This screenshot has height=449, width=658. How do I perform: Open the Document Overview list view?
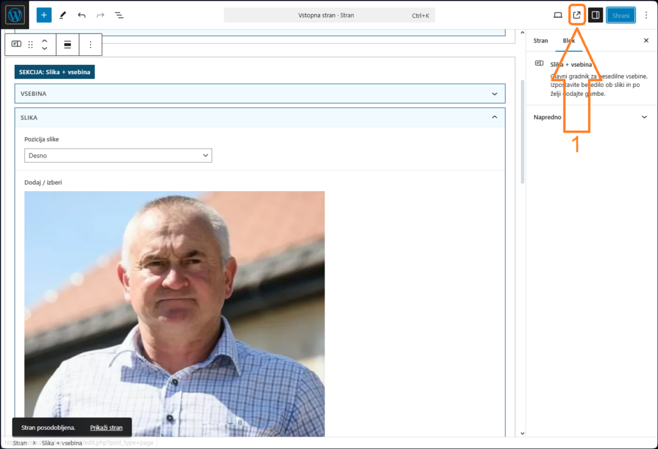[x=119, y=15]
